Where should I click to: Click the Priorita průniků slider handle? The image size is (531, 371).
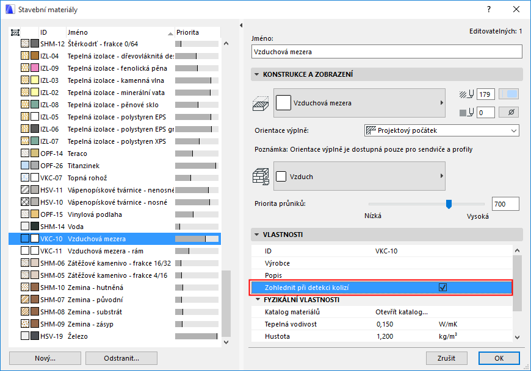pyautogui.click(x=449, y=204)
